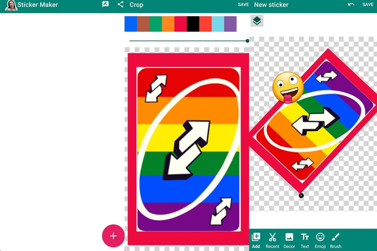377x251 pixels.
Task: Open the Add tool
Action: click(x=256, y=241)
